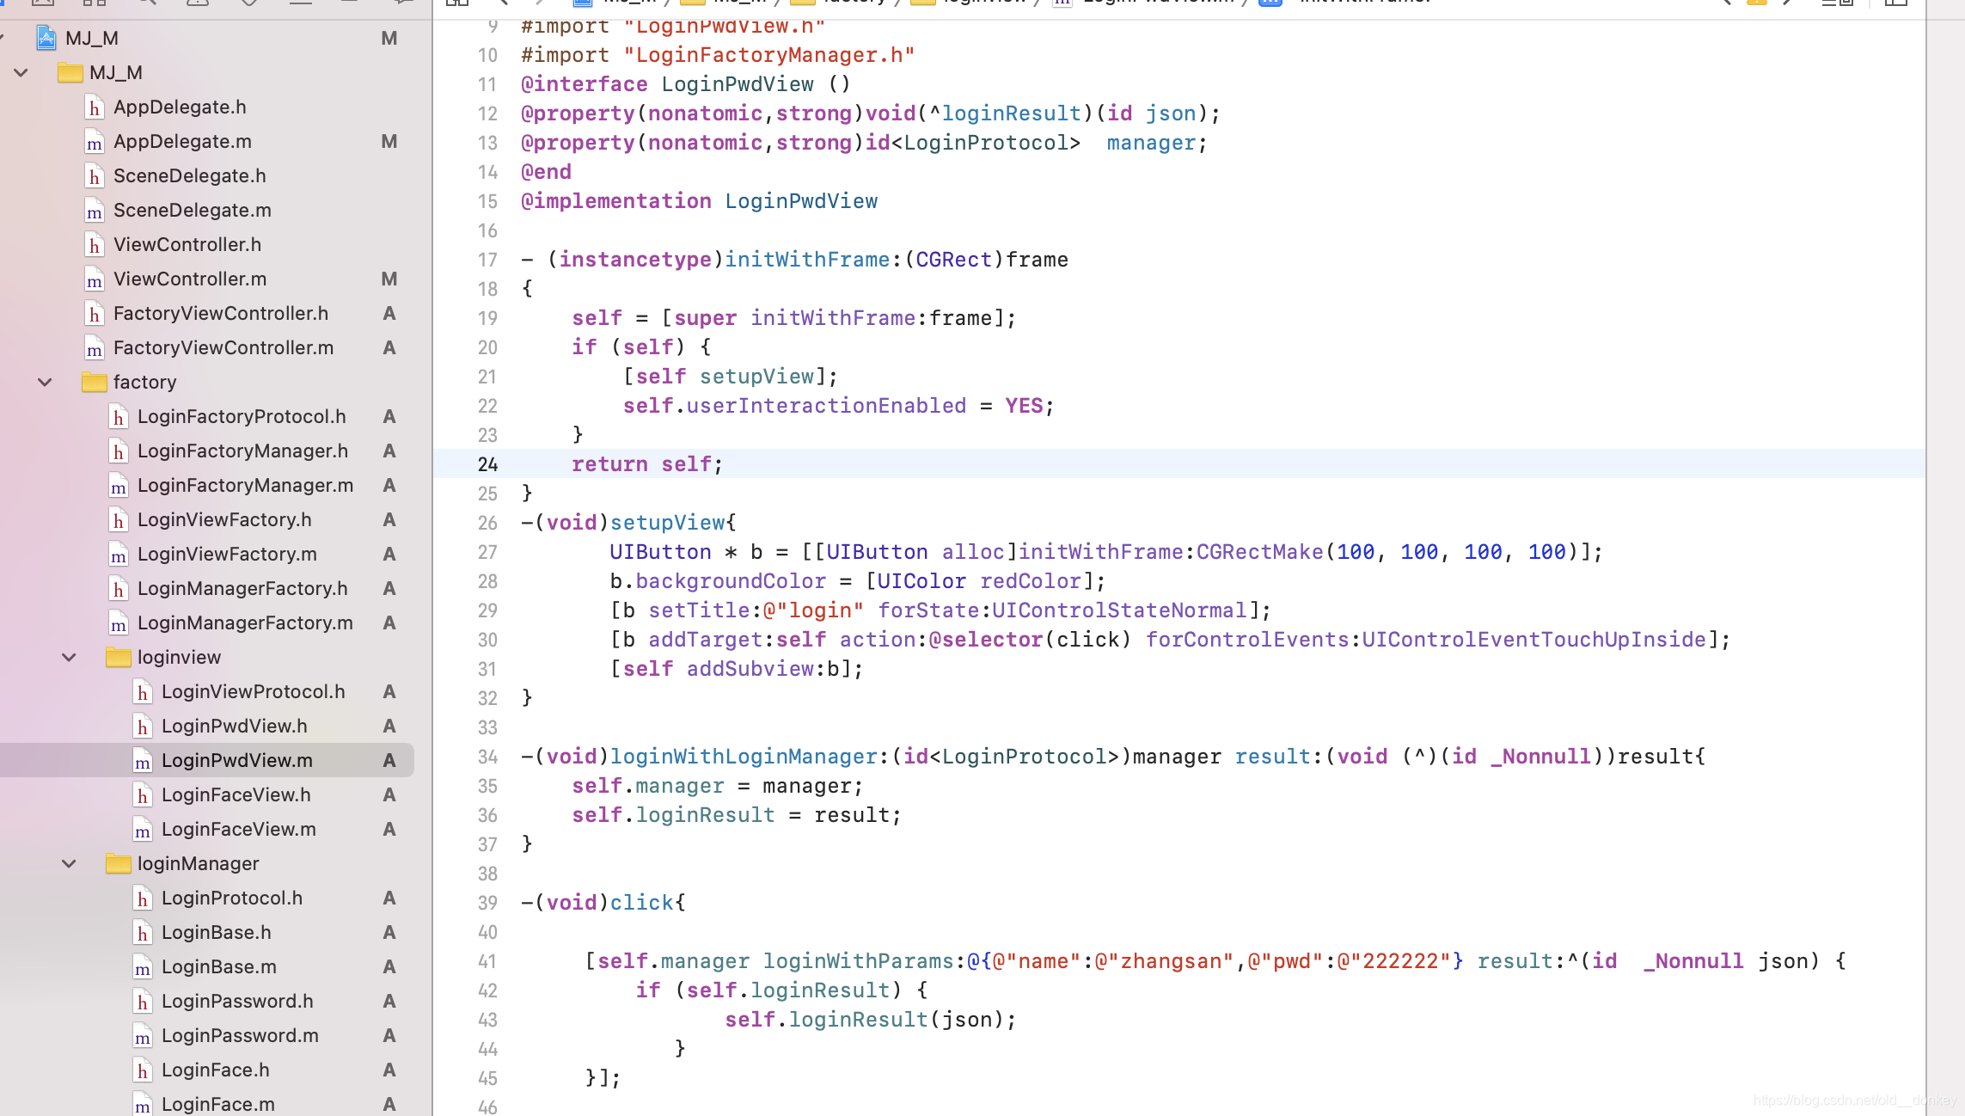Screen dimensions: 1965x1116
Task: Click the loginManager folder icon
Action: coord(118,863)
